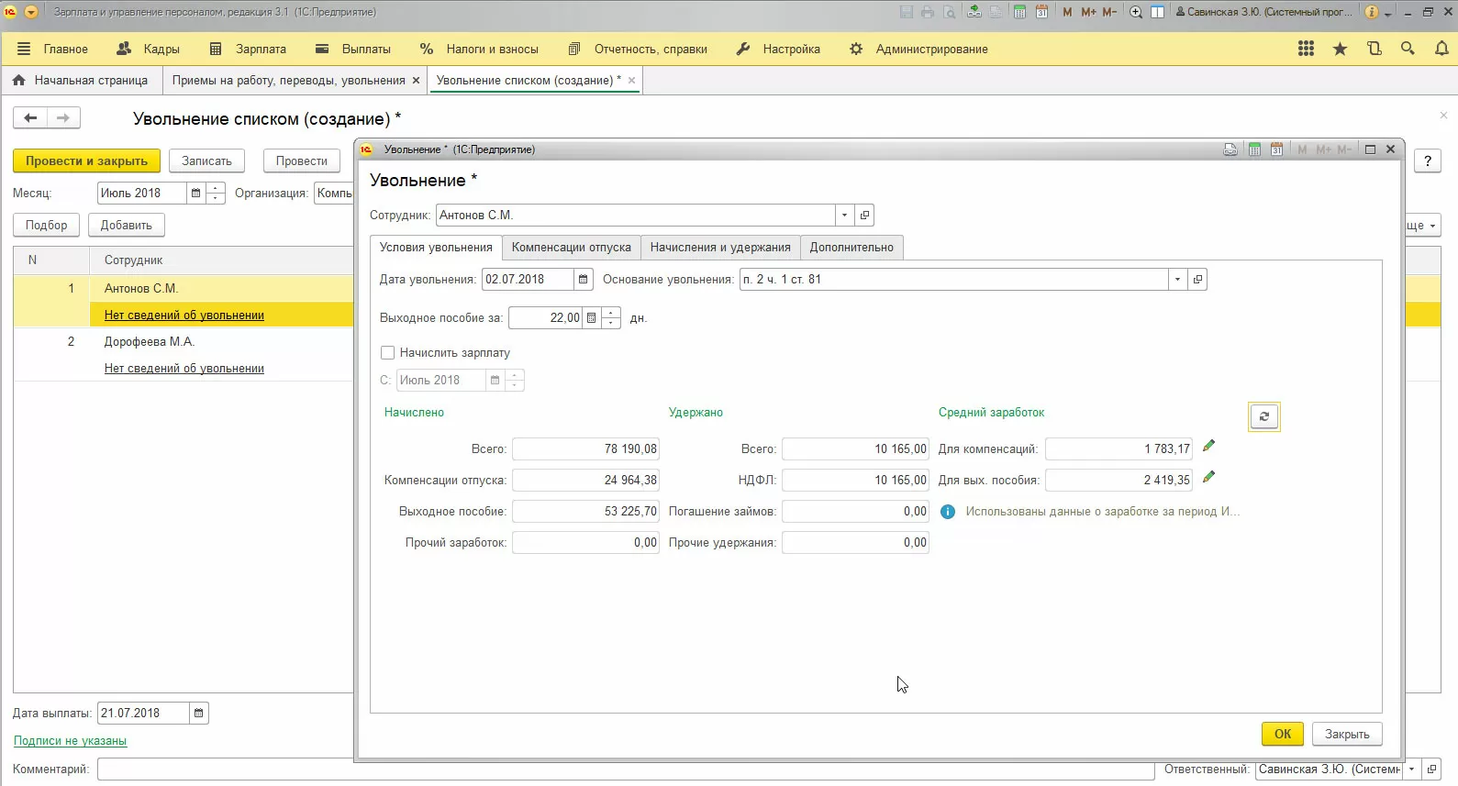Click the OK button
This screenshot has height=786, width=1458.
pos(1282,734)
